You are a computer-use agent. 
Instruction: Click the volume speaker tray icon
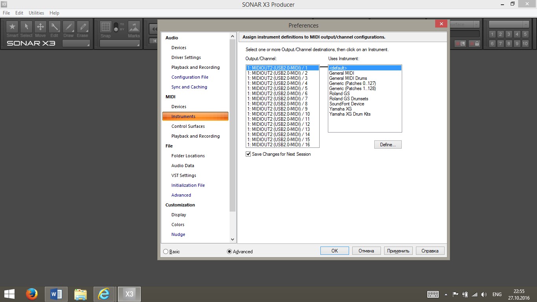[484, 295]
